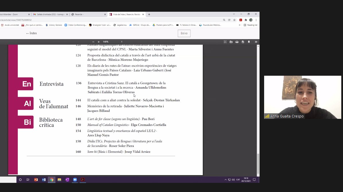Screen dimensions: 343x192
Task: Open OneNote from the taskbar
Action: click(67, 180)
